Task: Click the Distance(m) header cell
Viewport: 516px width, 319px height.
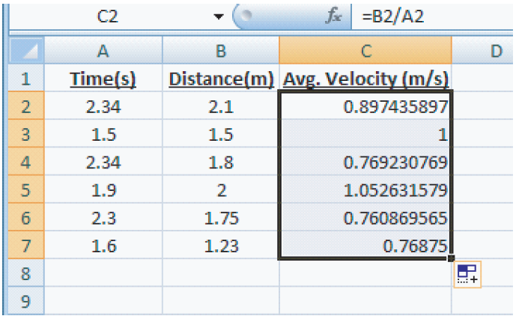Action: pos(221,79)
